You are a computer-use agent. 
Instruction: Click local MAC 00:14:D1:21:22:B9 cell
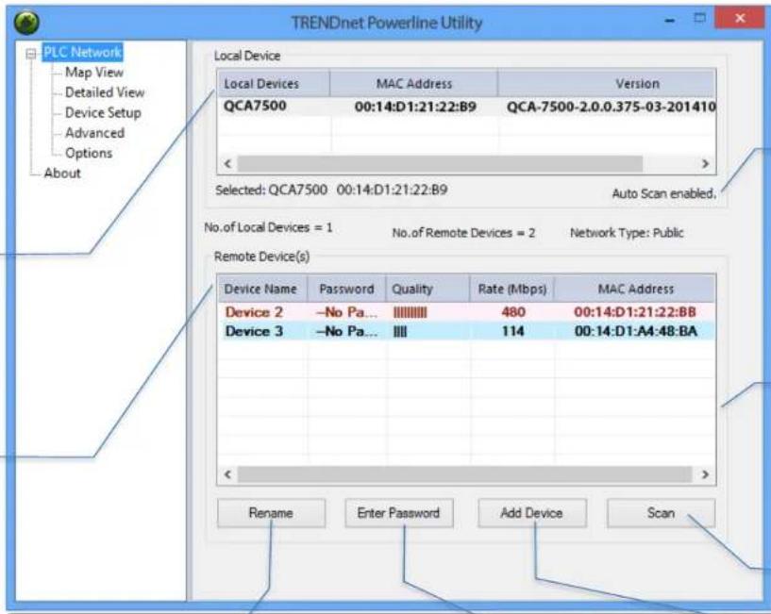(415, 107)
